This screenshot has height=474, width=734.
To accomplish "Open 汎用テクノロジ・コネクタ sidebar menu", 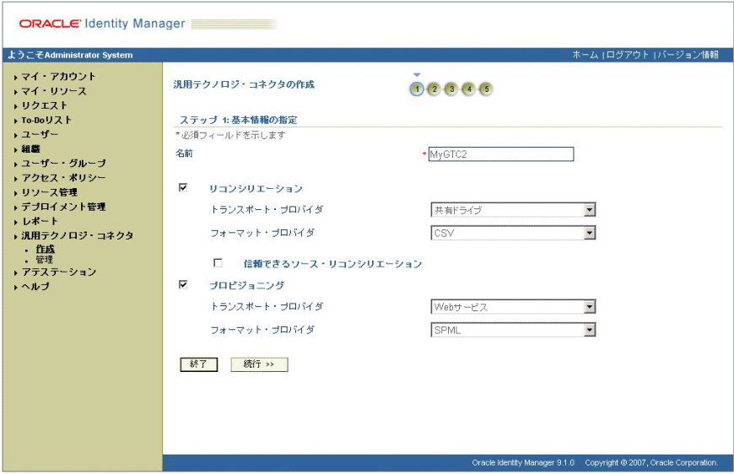I will click(78, 235).
